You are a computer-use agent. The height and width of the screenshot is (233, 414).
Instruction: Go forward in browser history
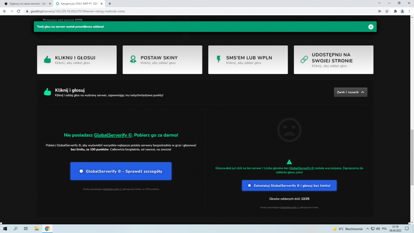click(x=12, y=11)
